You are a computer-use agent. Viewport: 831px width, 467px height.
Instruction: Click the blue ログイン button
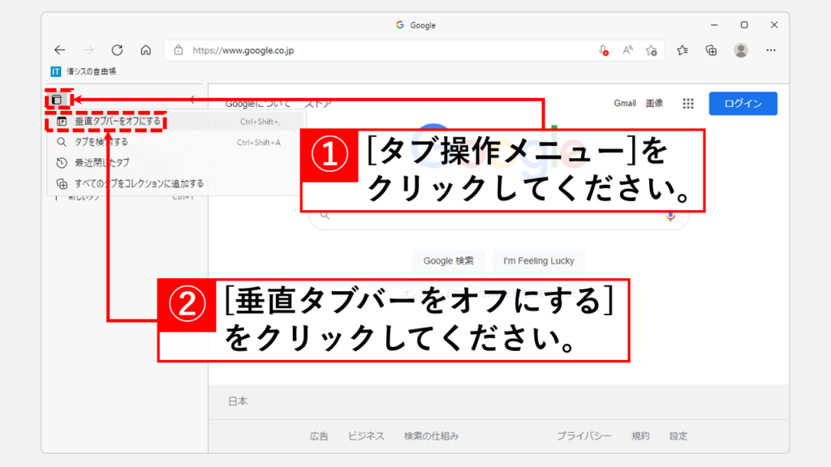[x=743, y=104]
